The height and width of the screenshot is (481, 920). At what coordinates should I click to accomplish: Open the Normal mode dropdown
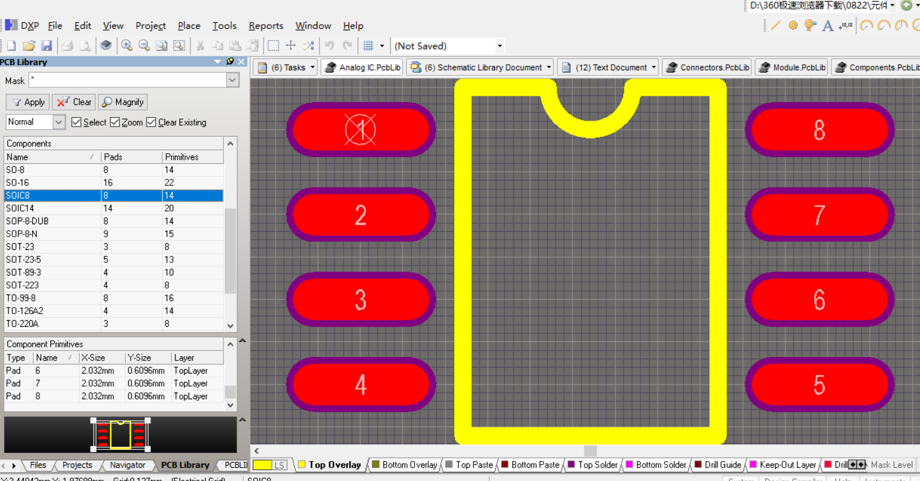[x=58, y=122]
